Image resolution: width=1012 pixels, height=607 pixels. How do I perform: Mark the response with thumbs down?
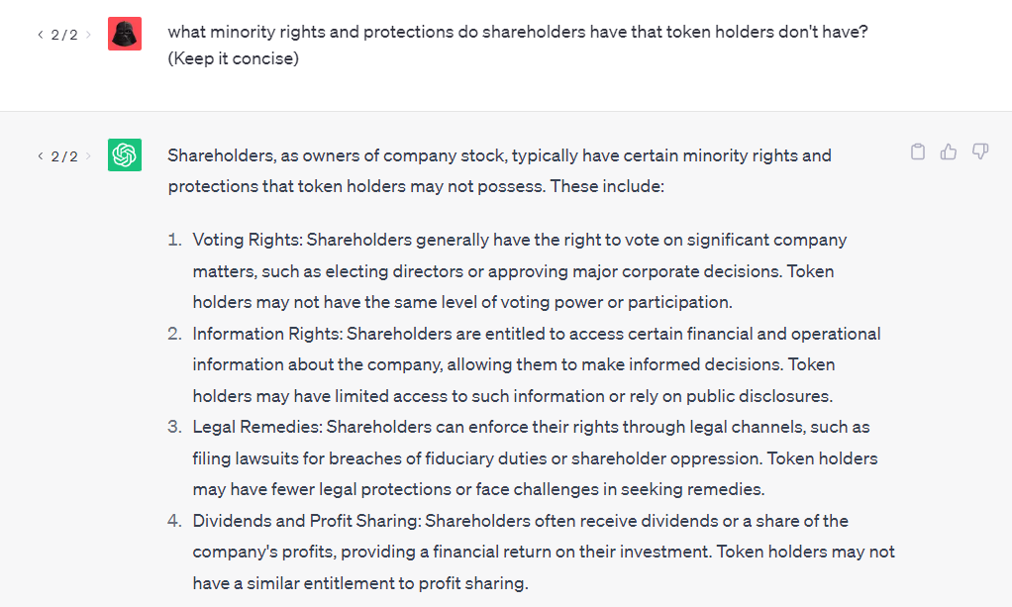(x=980, y=152)
